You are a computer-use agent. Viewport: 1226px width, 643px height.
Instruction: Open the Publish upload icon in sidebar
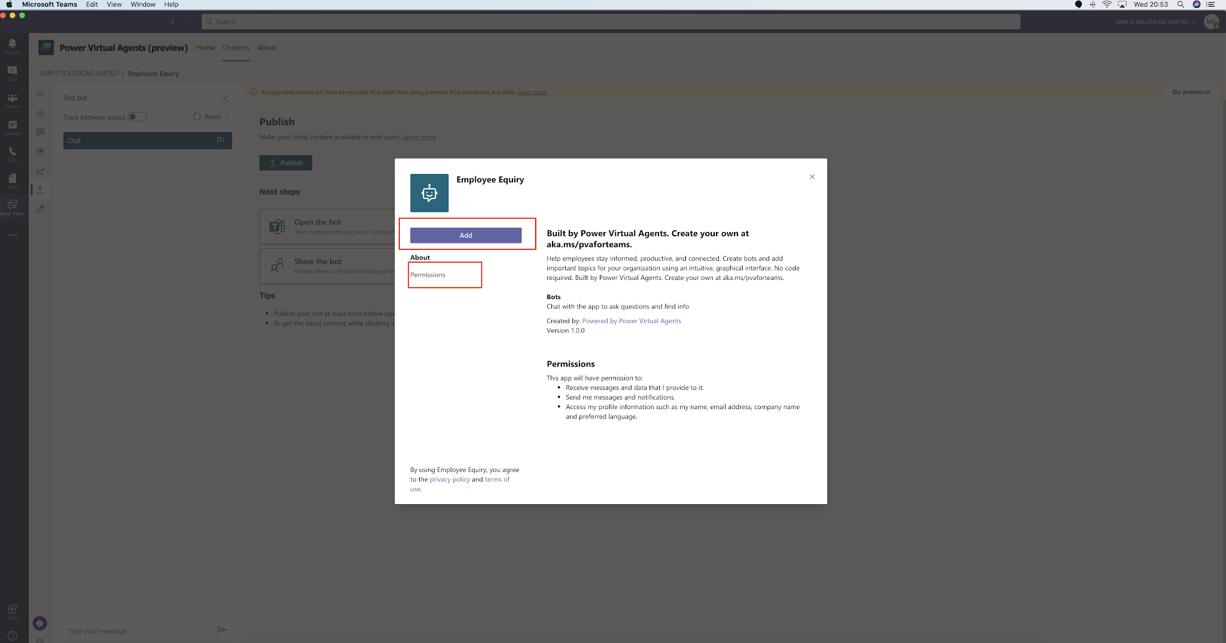40,190
